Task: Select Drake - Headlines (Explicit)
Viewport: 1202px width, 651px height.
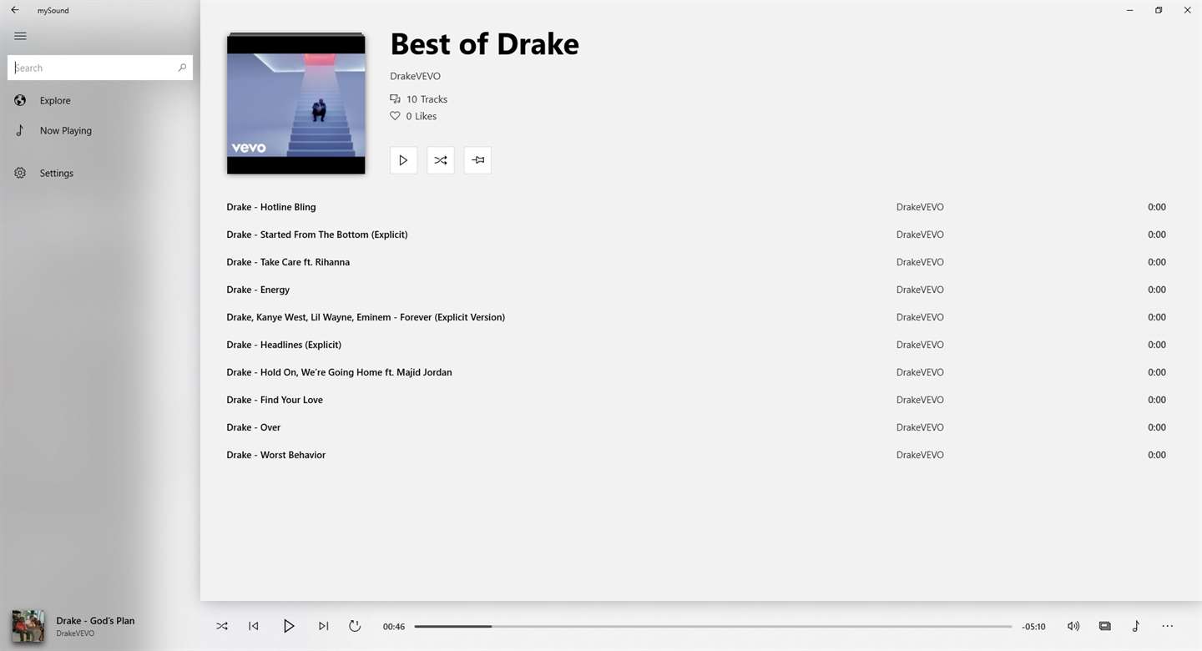Action: pos(284,345)
